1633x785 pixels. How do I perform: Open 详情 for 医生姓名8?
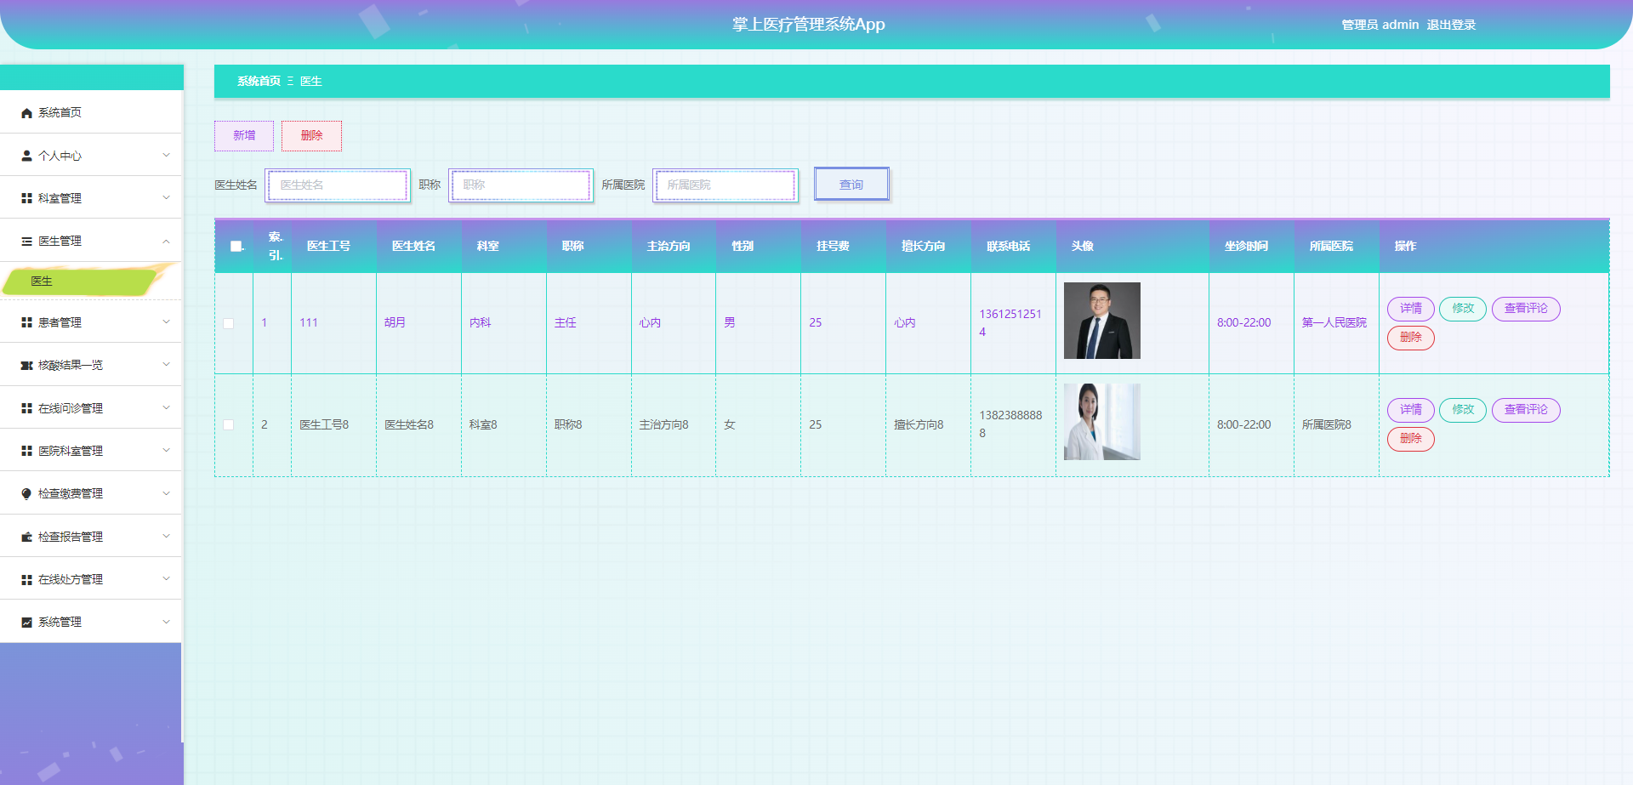[1411, 410]
